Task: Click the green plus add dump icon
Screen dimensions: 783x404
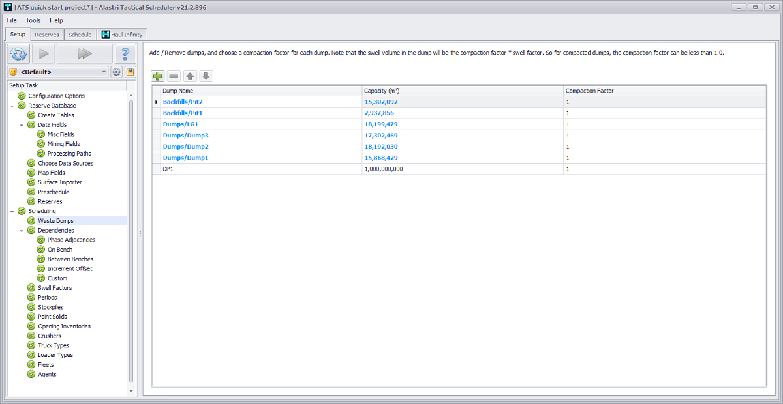Action: pos(158,76)
